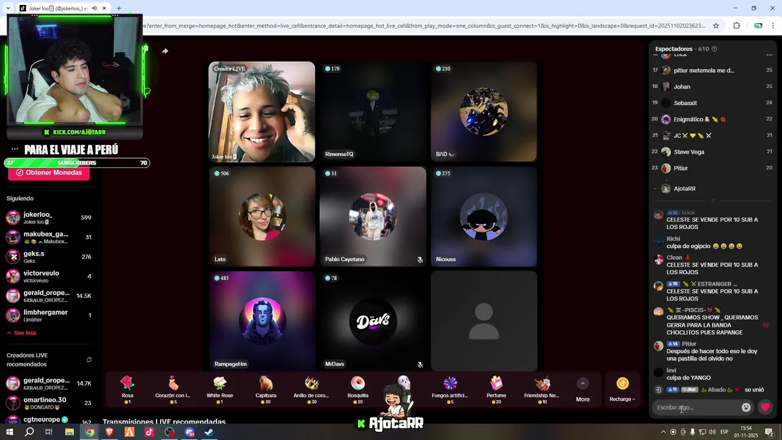This screenshot has width=782, height=440.
Task: Open recommended gerald_orope... with 14.7K viewers
Action: click(49, 383)
